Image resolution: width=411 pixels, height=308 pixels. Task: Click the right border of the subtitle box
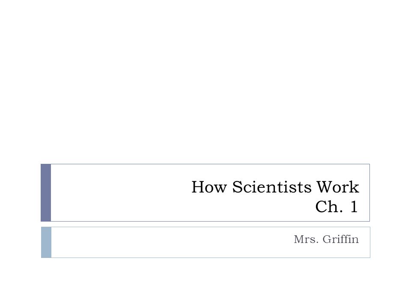[370, 242]
